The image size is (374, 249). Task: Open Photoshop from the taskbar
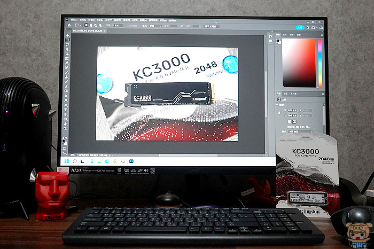click(131, 161)
